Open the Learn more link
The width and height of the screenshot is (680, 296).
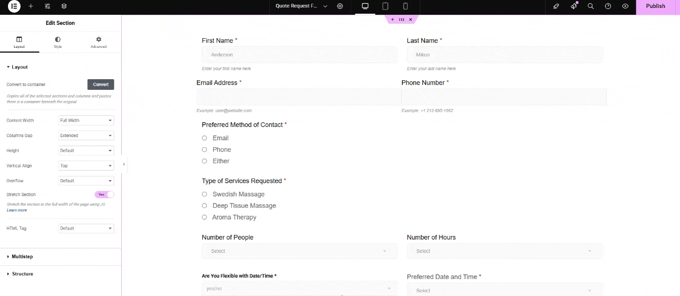[x=16, y=210]
